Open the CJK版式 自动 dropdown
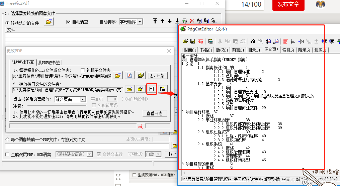Image resolution: width=340 pixels, height=186 pixels. point(159,154)
